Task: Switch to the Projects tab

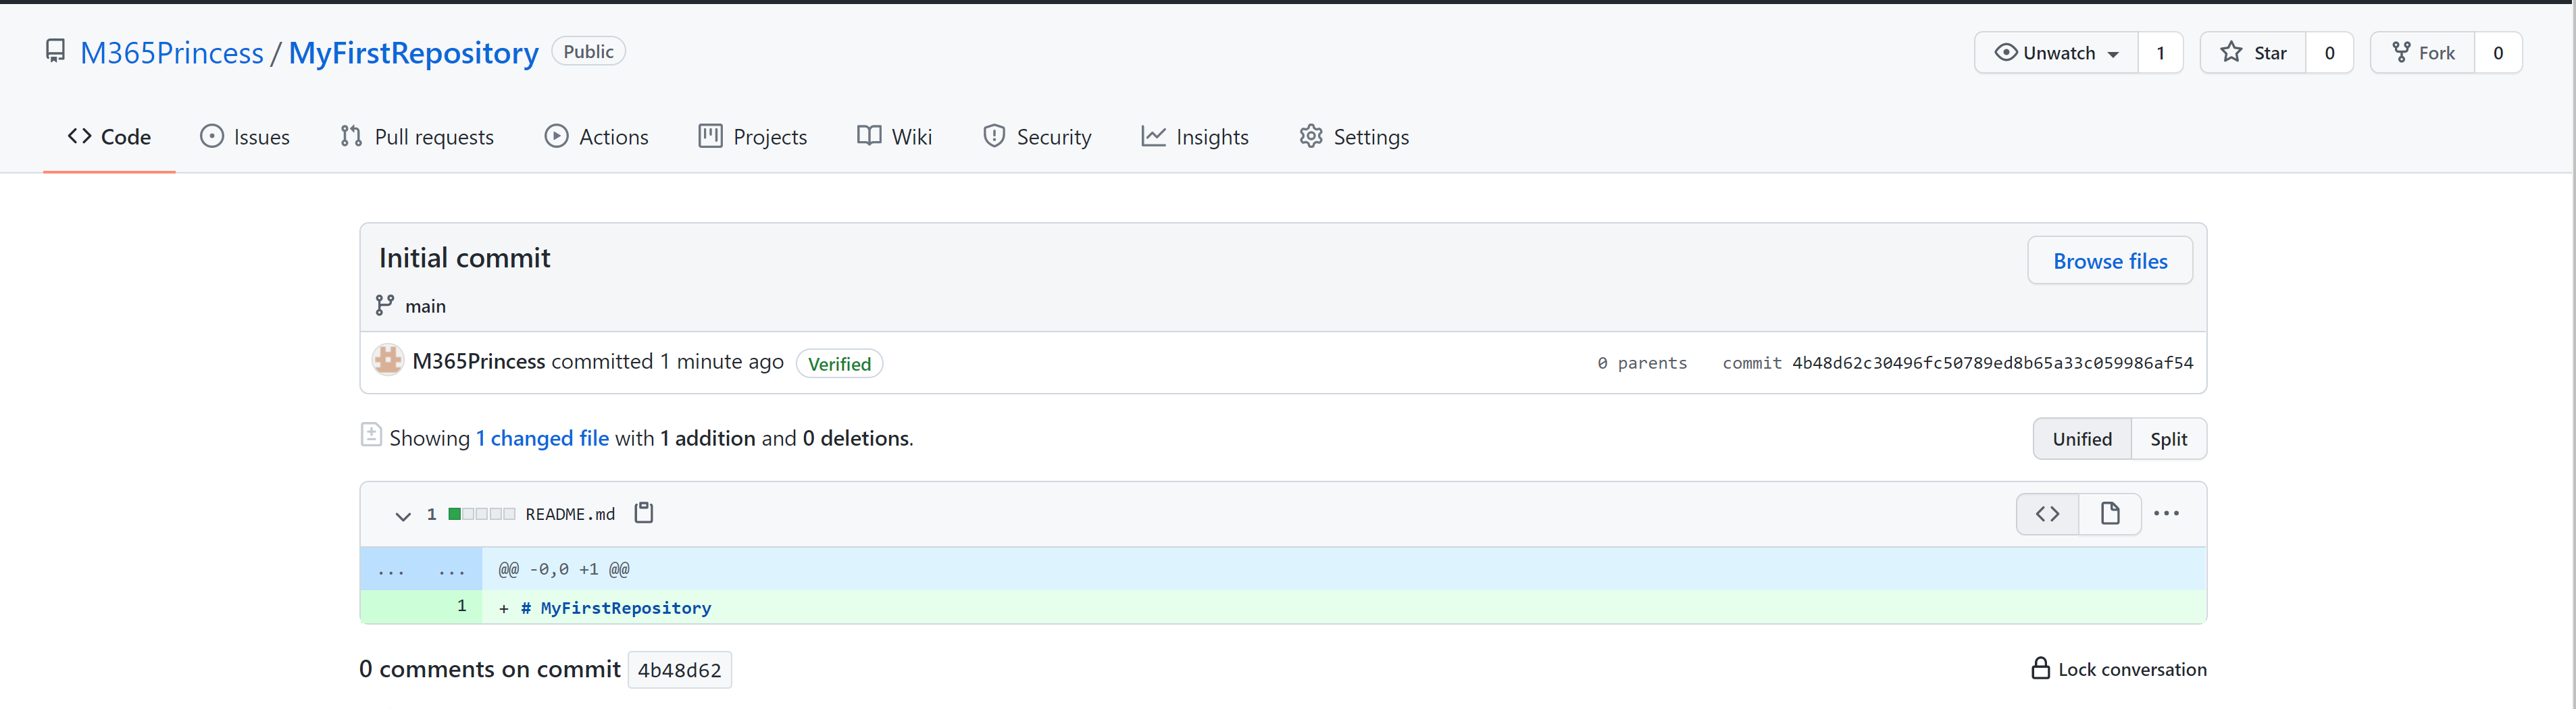Action: 753,137
